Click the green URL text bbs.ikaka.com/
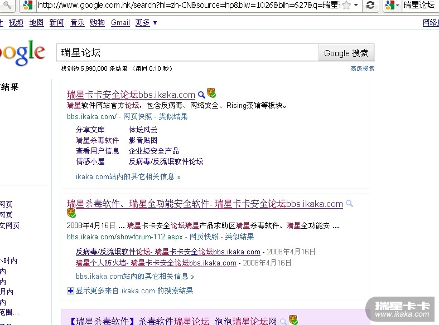 (91, 116)
